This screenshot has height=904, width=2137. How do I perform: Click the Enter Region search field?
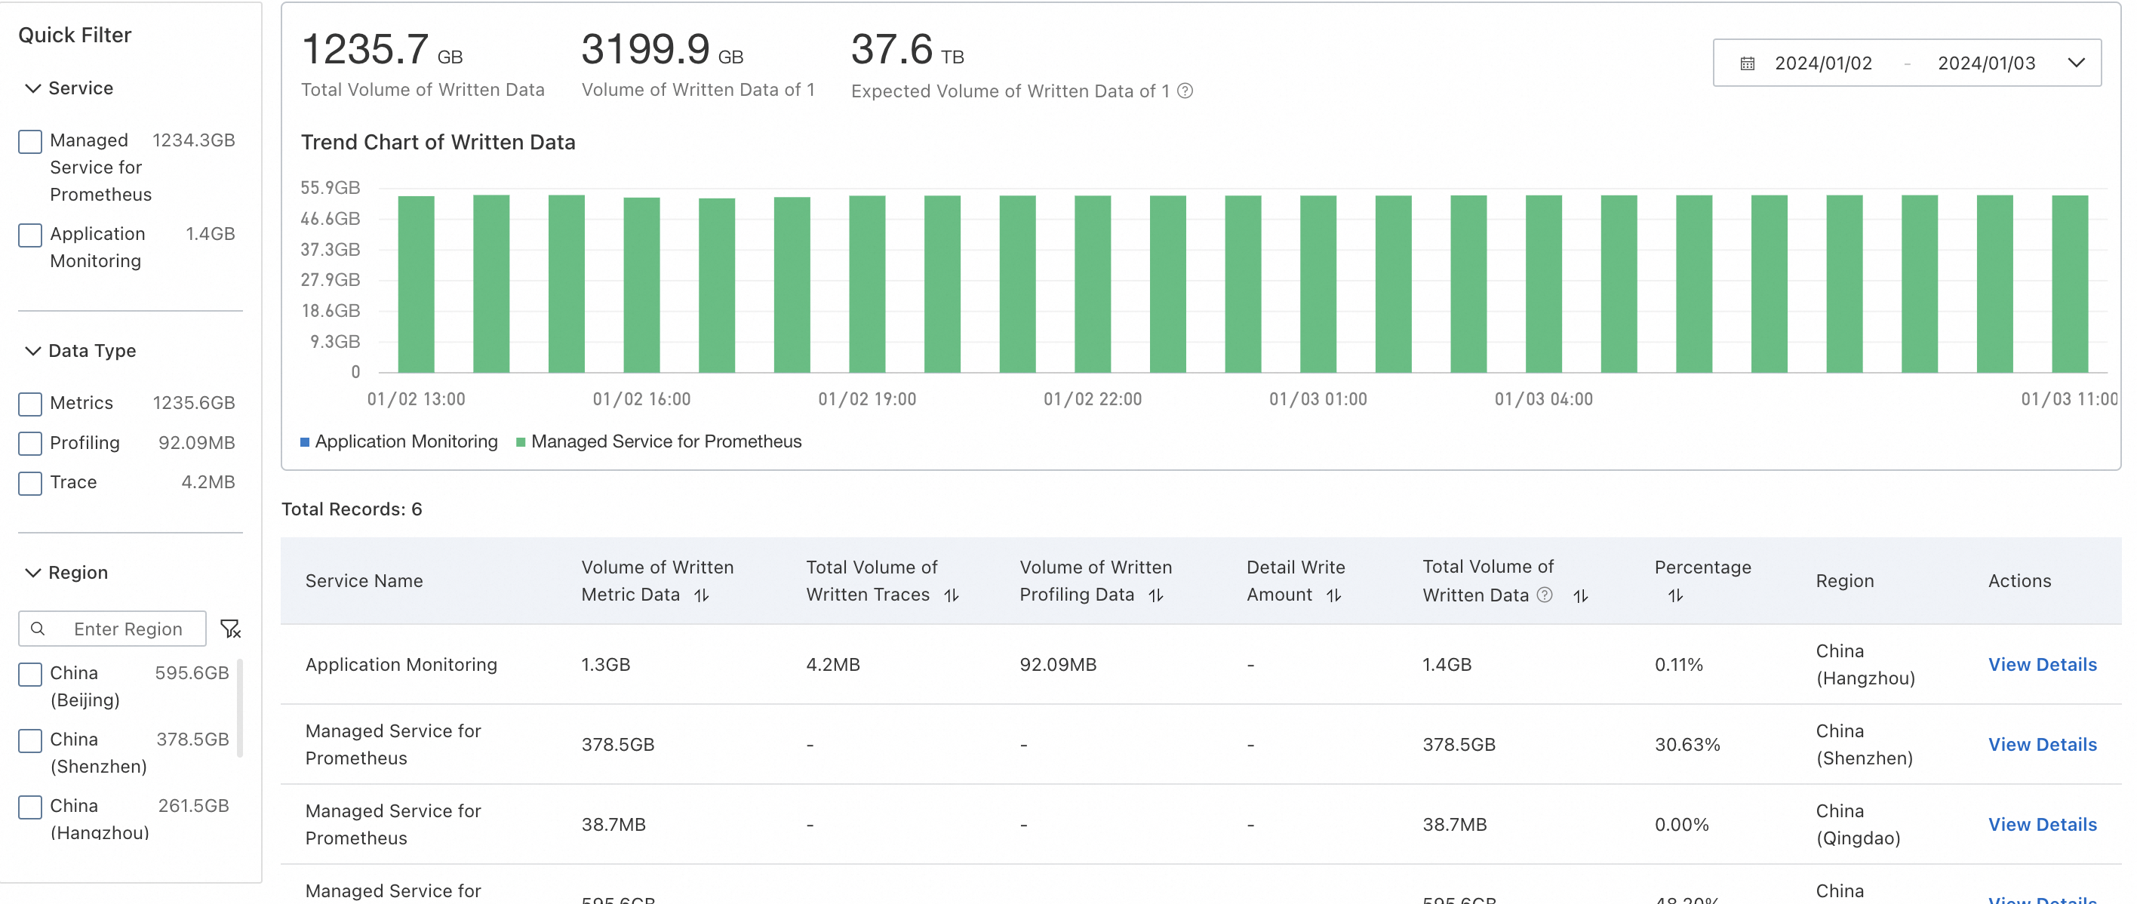click(x=113, y=629)
